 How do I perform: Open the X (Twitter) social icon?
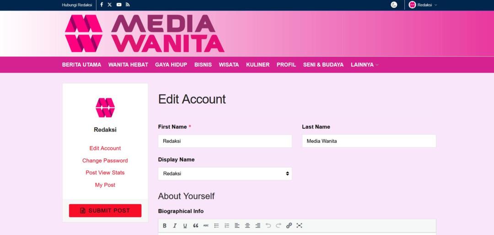point(110,5)
